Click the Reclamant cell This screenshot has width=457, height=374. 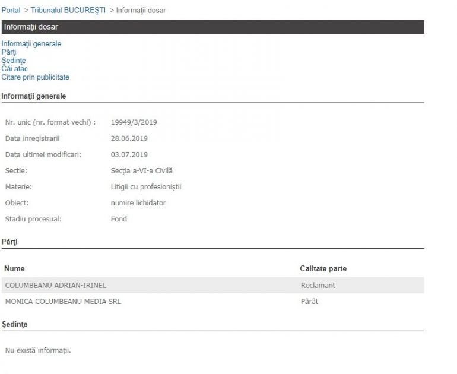coord(318,286)
